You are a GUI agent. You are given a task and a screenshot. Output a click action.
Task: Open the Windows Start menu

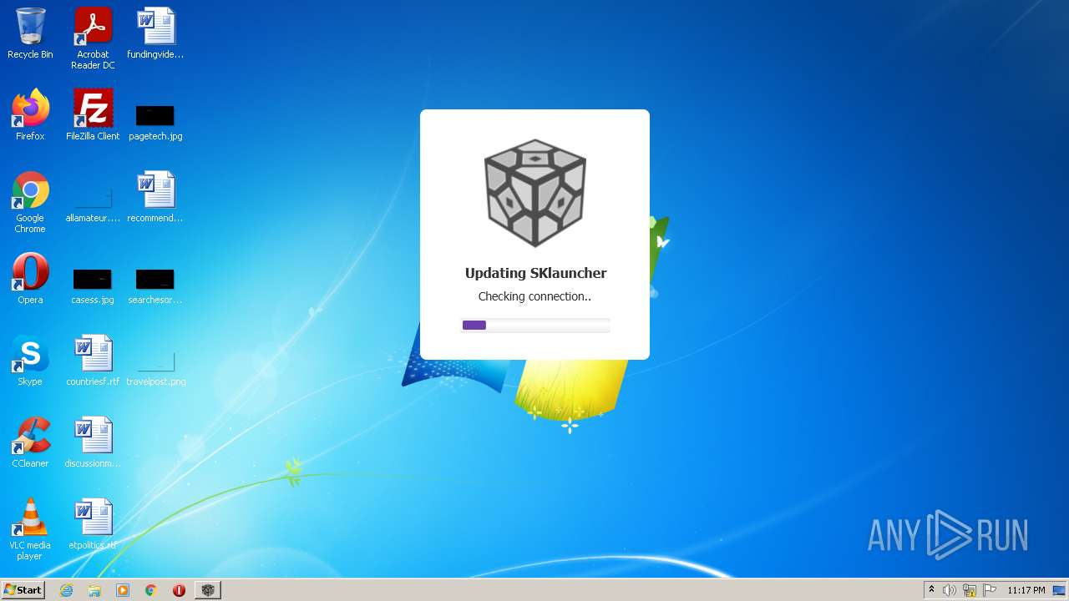23,589
